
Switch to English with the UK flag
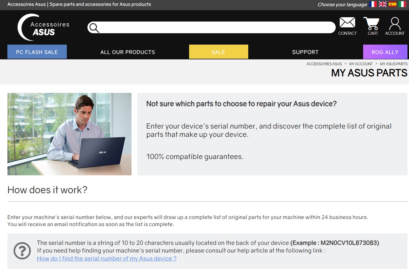tap(383, 4)
